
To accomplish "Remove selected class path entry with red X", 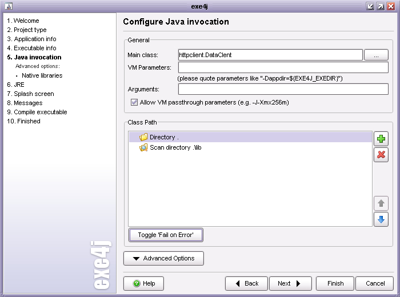I will tap(381, 154).
